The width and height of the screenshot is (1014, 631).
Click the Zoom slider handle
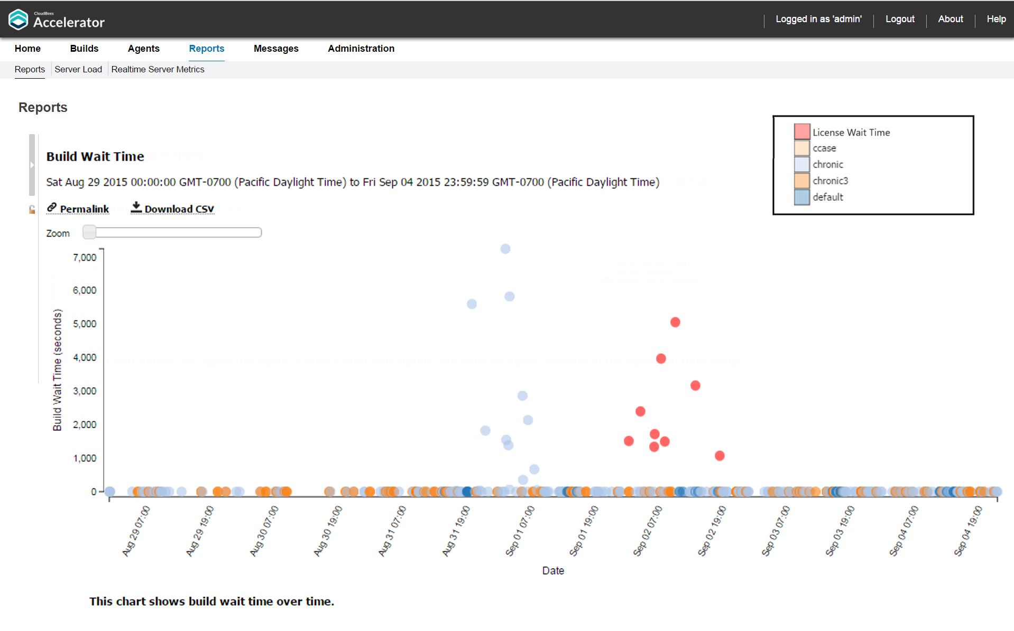click(x=89, y=232)
